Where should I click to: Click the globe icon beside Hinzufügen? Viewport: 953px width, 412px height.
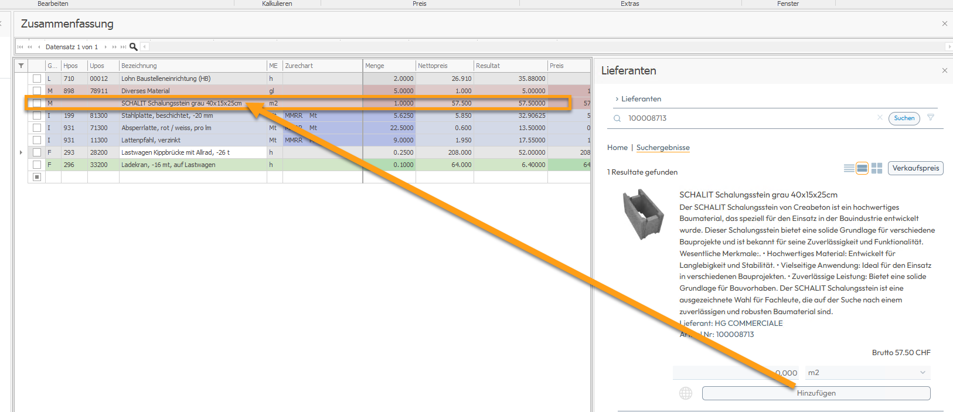pyautogui.click(x=686, y=393)
